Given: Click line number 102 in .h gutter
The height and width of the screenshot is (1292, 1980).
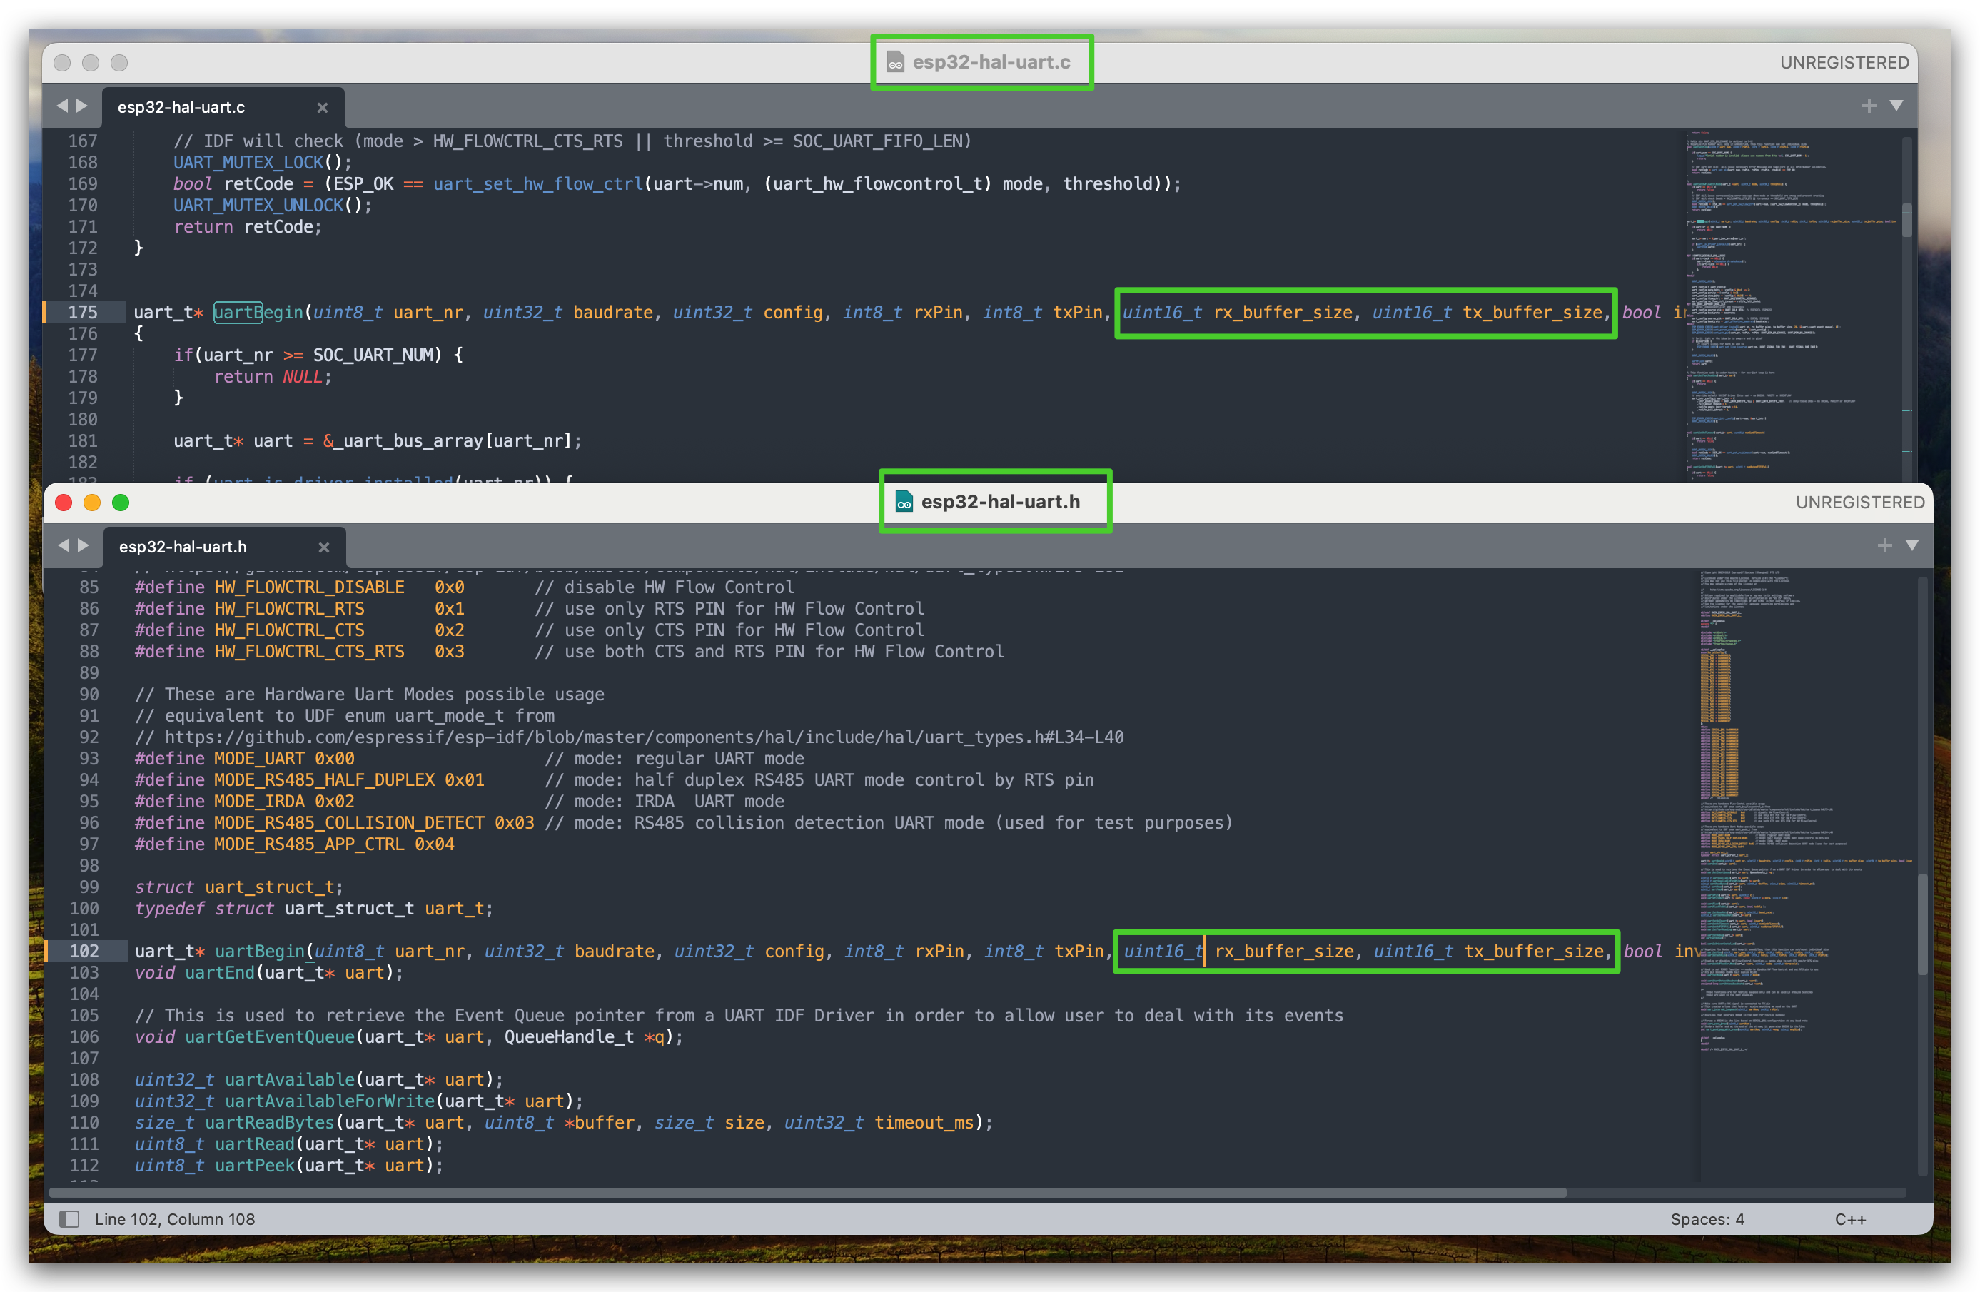Looking at the screenshot, I should pyautogui.click(x=84, y=951).
